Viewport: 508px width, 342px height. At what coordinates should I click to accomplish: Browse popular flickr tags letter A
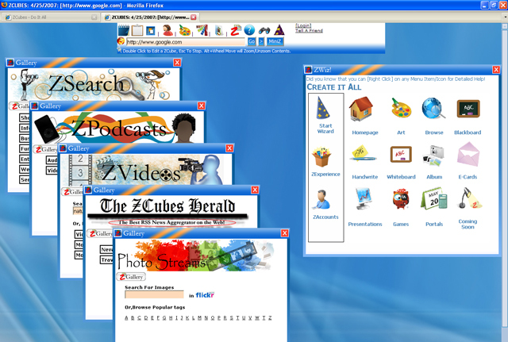click(x=127, y=318)
